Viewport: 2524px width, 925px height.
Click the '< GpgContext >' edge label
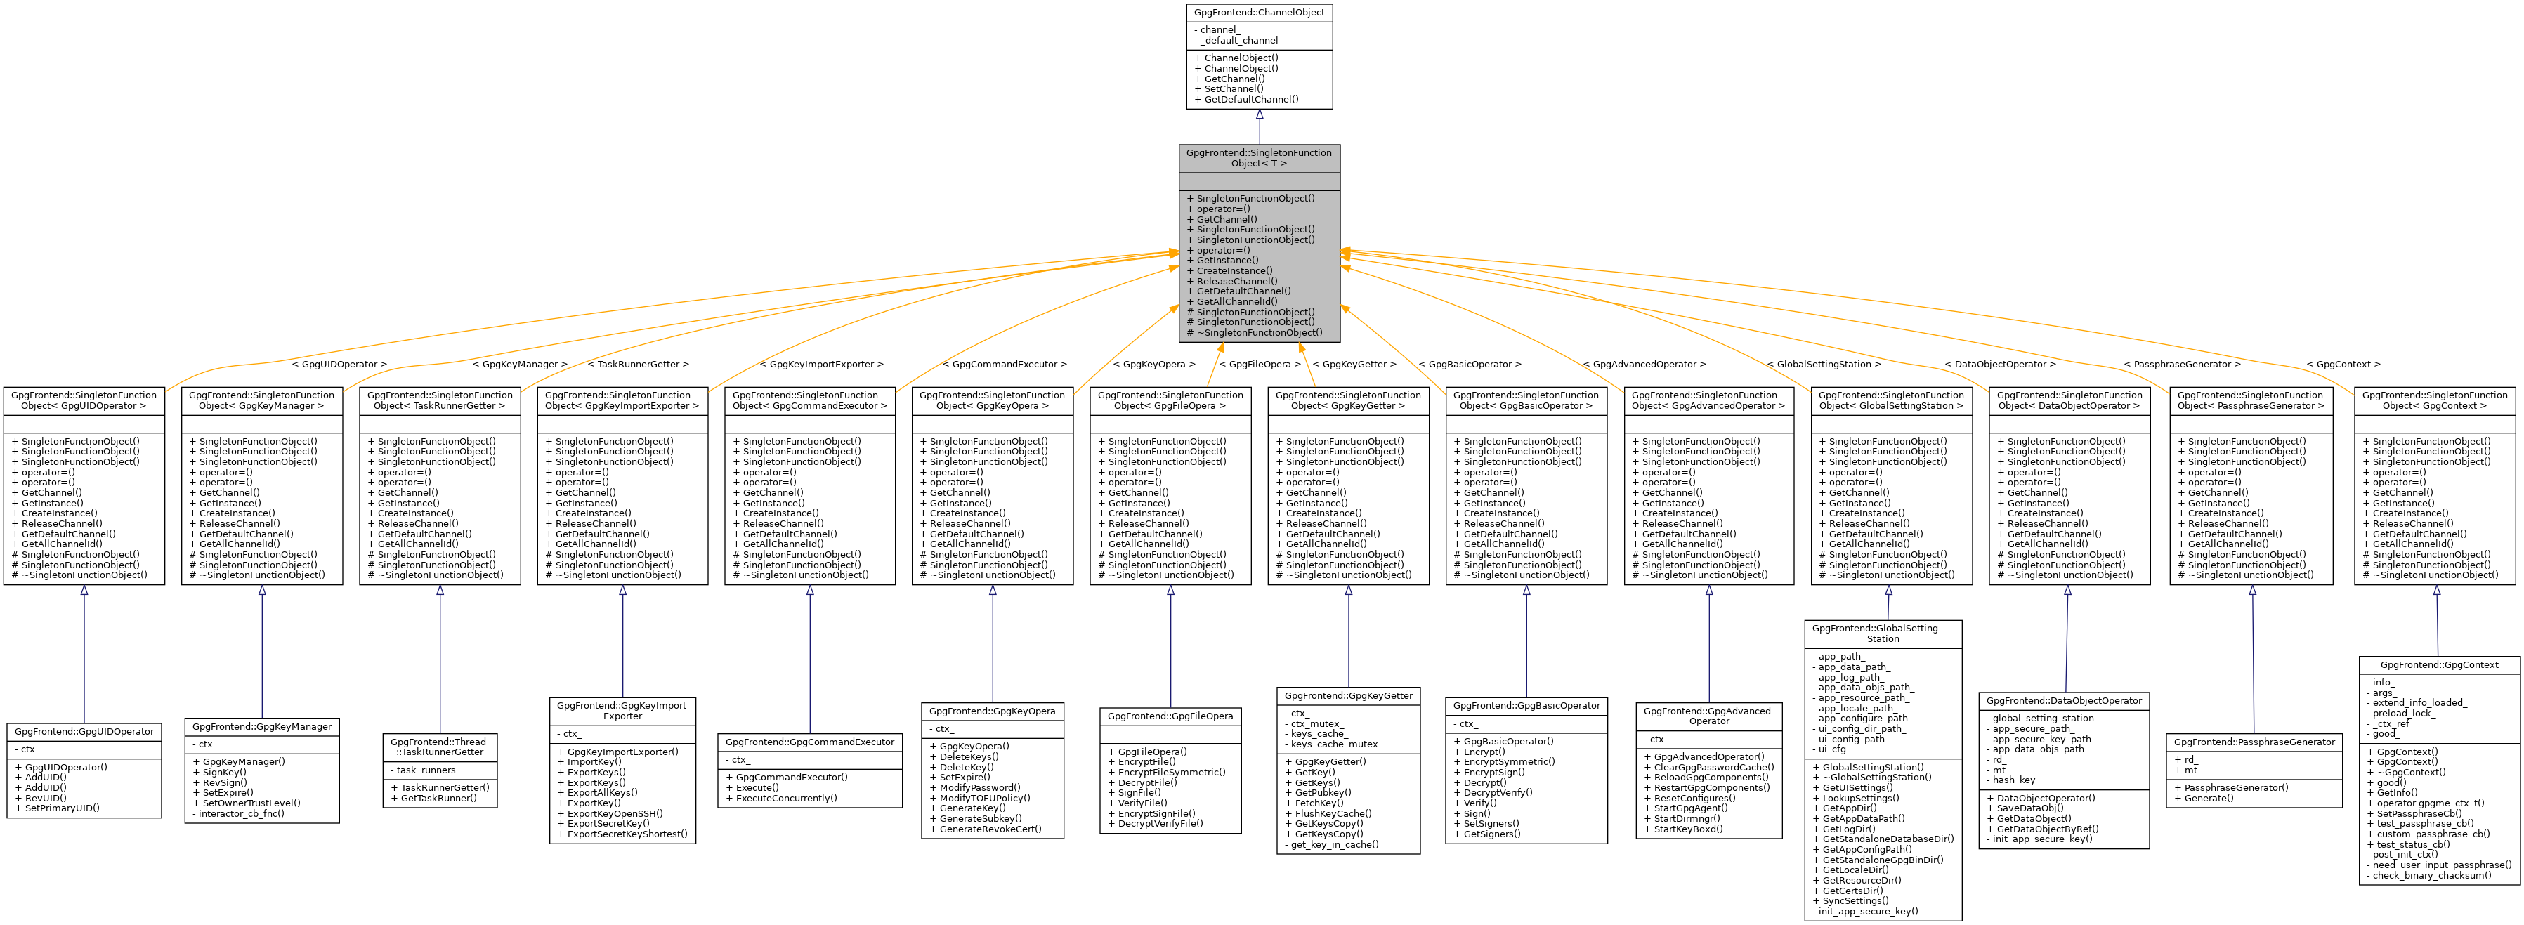pos(2343,365)
